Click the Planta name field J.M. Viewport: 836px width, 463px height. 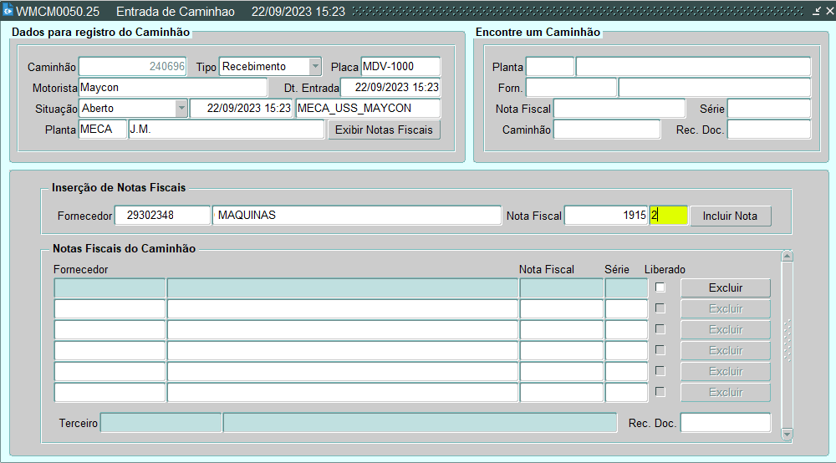[226, 130]
